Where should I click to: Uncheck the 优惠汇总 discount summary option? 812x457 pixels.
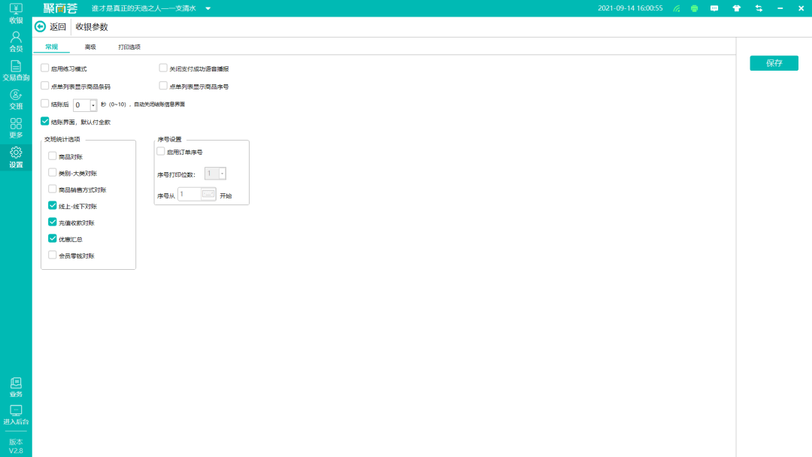pos(52,238)
